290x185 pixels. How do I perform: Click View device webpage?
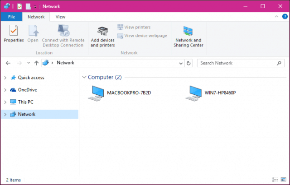[142, 36]
